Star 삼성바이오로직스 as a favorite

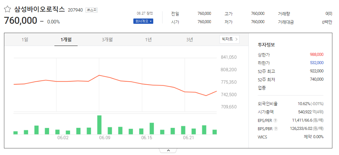[x=8, y=9]
